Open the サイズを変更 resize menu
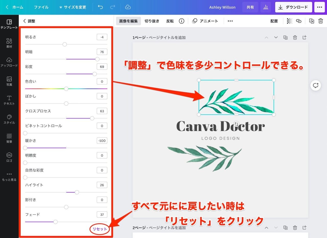327x238 pixels. click(73, 7)
